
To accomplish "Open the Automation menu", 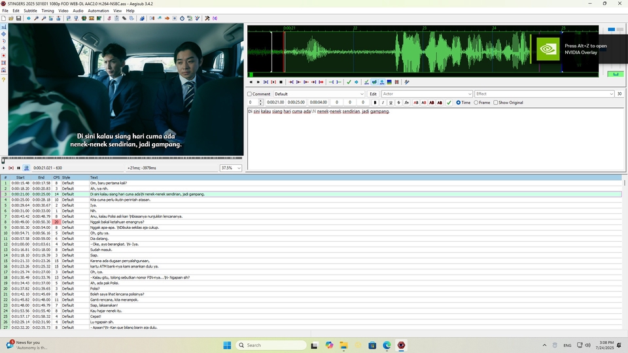I will coord(98,11).
